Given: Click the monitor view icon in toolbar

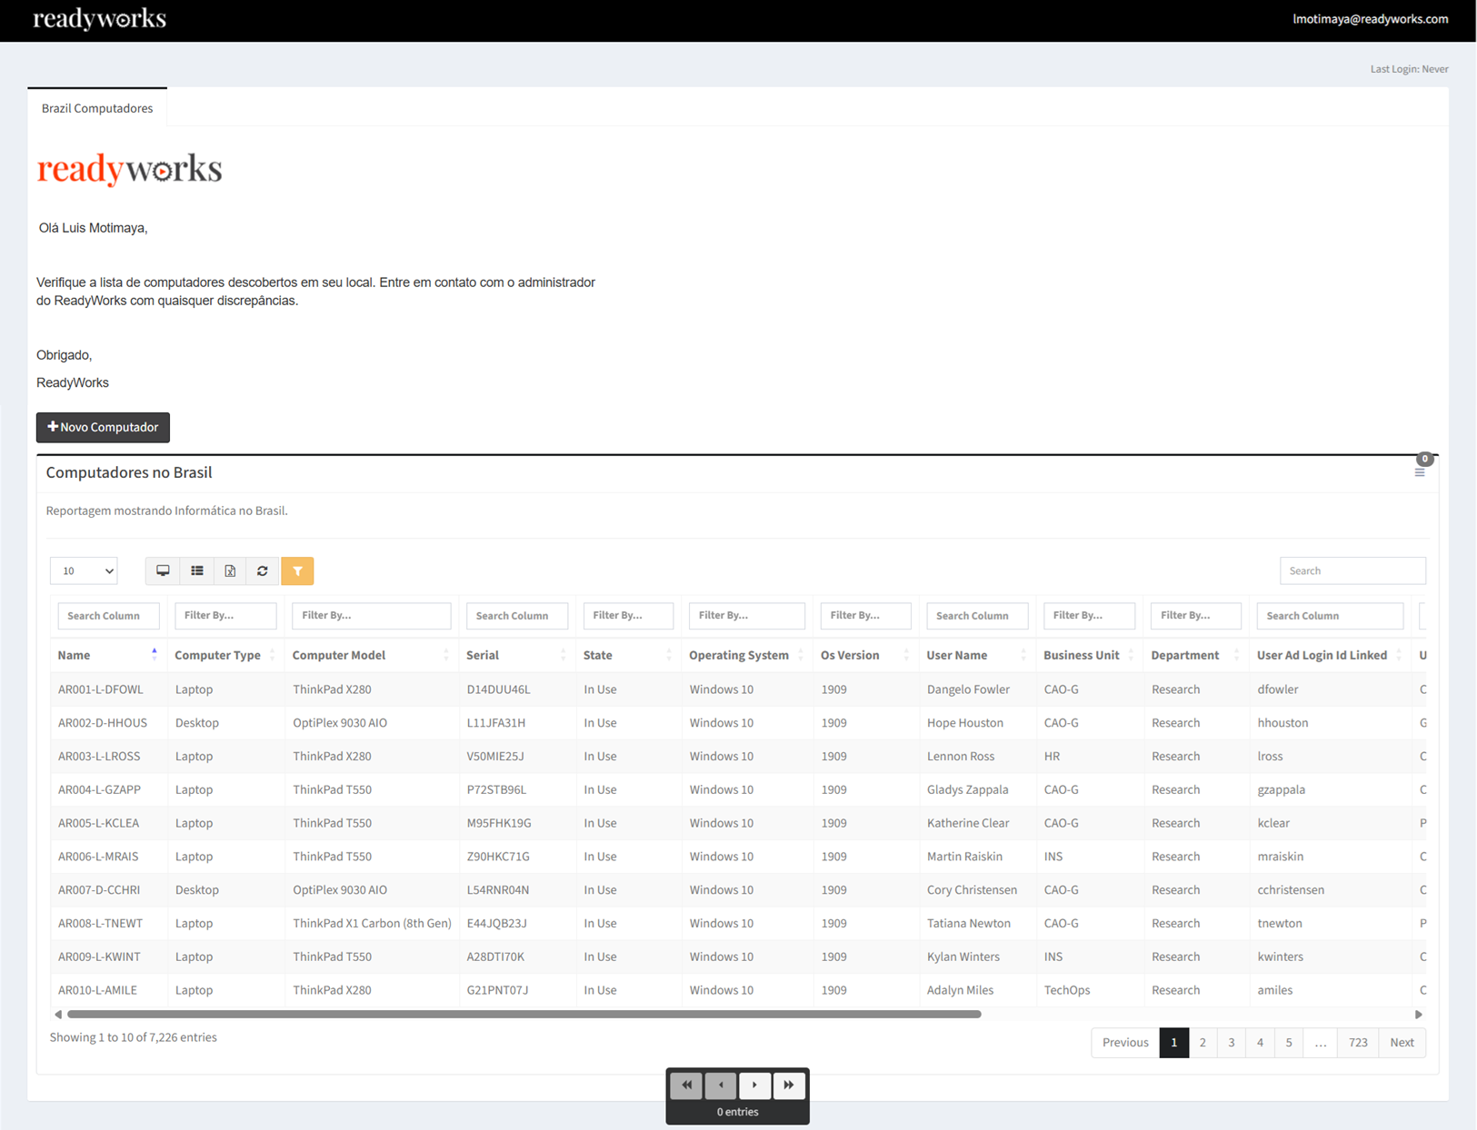Looking at the screenshot, I should (163, 570).
